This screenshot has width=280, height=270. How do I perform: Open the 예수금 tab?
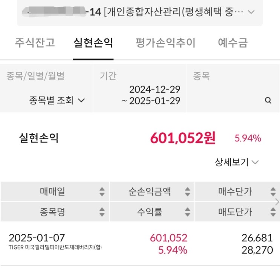pos(233,43)
